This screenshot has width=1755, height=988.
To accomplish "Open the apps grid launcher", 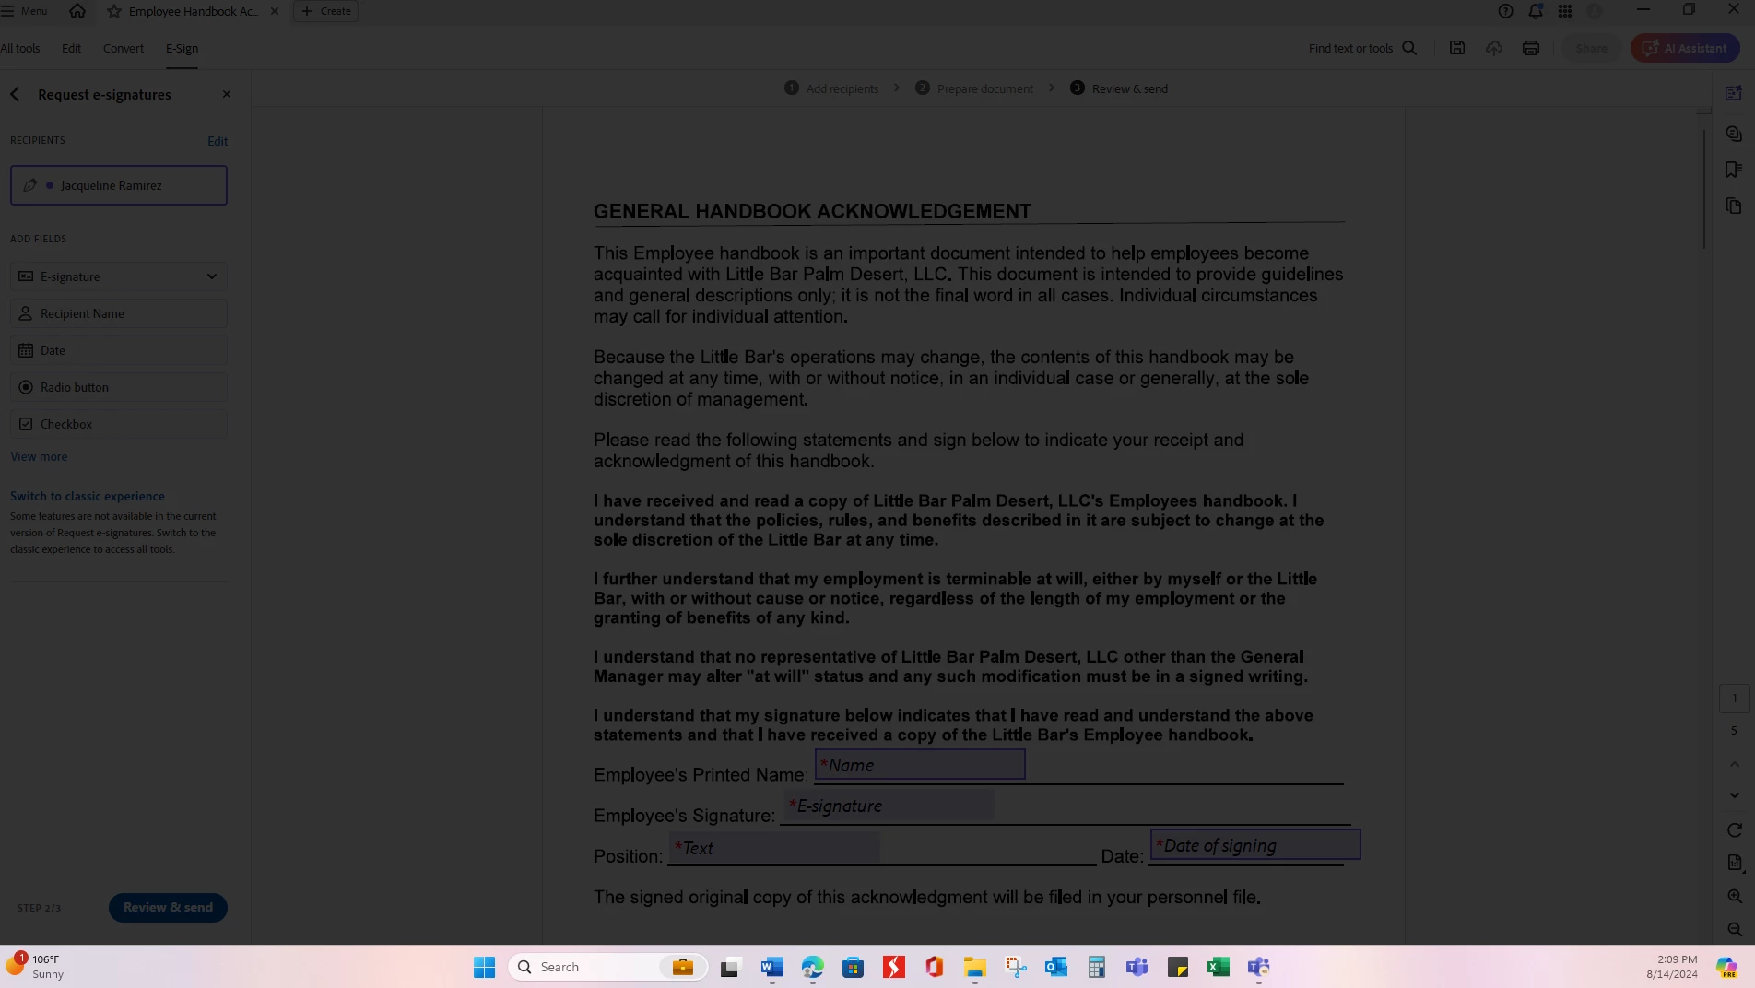I will pyautogui.click(x=1565, y=11).
